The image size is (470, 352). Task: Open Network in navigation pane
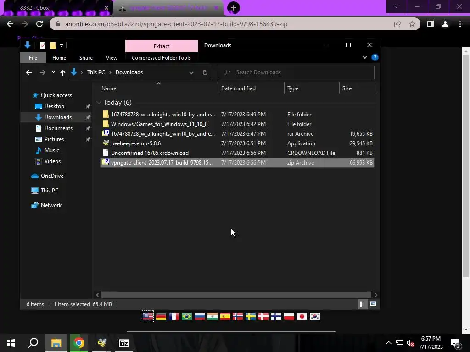pyautogui.click(x=51, y=205)
